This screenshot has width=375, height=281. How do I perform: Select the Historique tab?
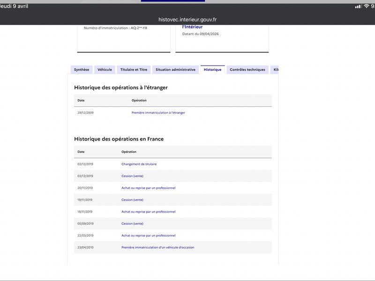pos(213,69)
